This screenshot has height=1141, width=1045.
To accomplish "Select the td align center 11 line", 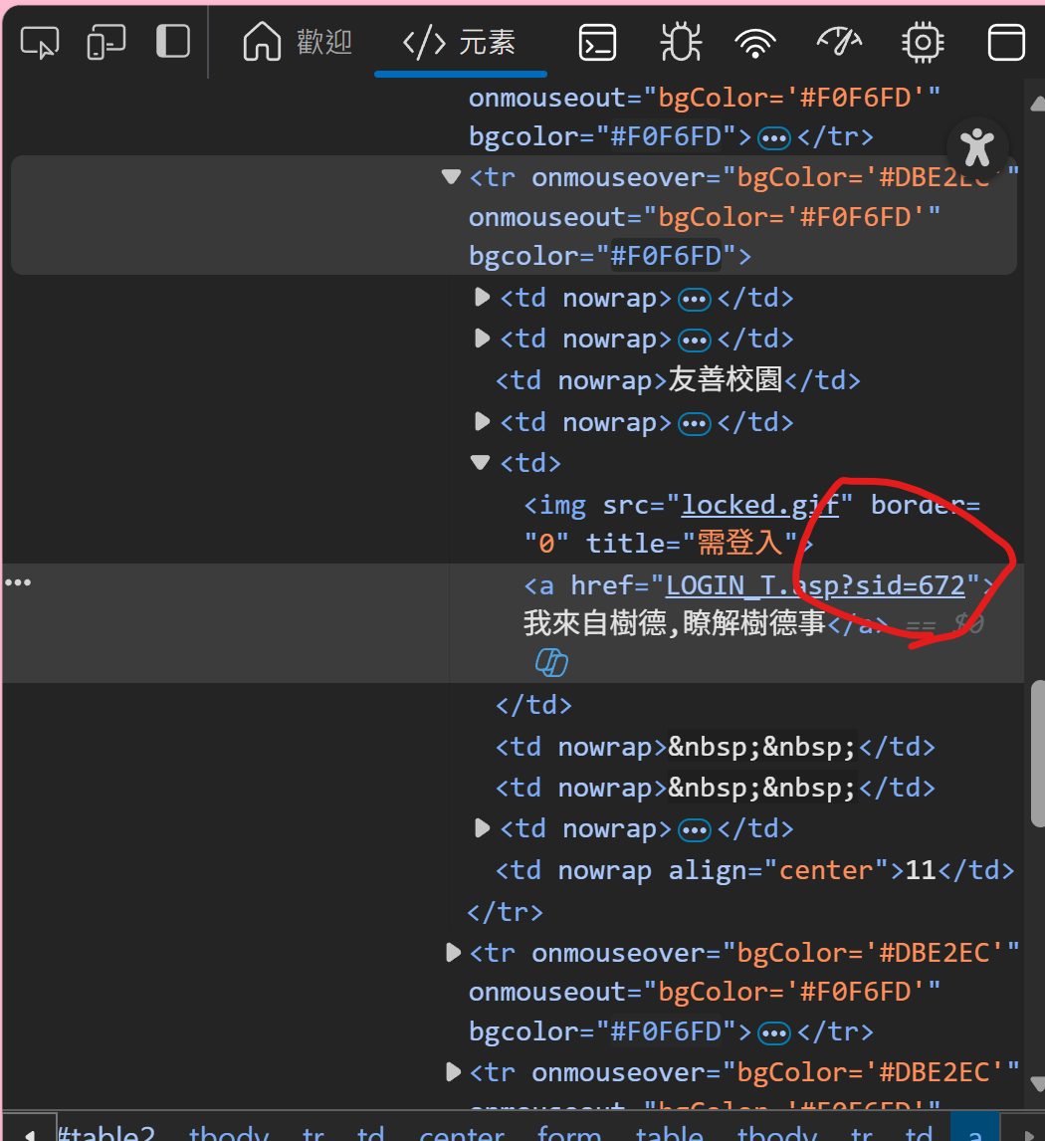I will coord(754,870).
